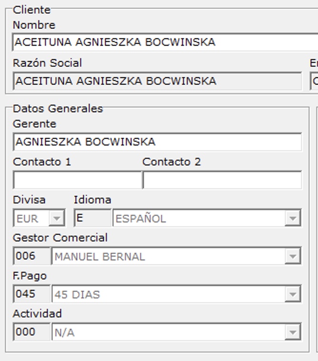Image resolution: width=318 pixels, height=361 pixels.
Task: Focus the Contacto 2 field
Action: tap(222, 180)
